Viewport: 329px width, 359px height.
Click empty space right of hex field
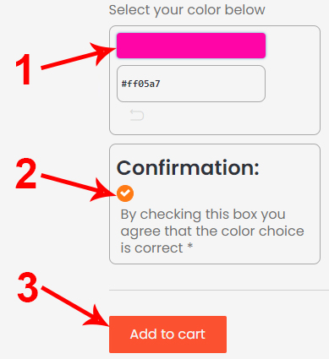292,84
